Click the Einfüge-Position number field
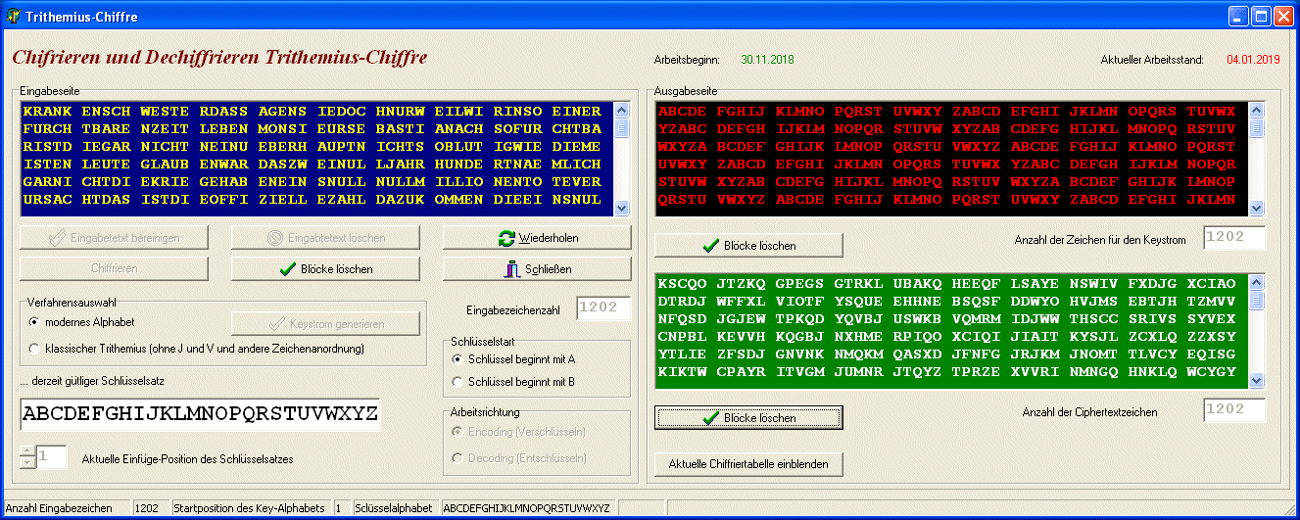The image size is (1300, 520). point(51,457)
